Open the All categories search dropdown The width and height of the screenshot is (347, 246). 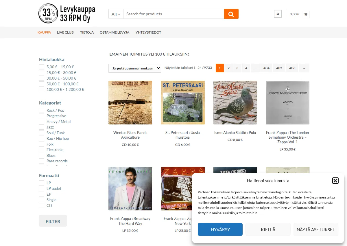pyautogui.click(x=116, y=14)
